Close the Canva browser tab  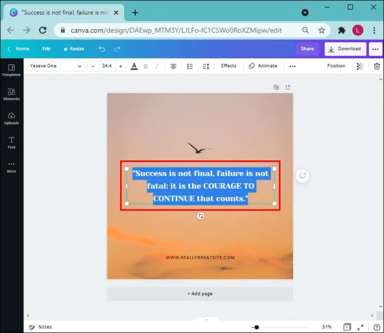(116, 12)
